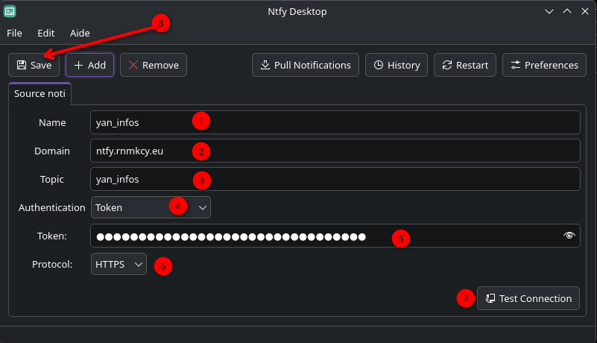Click into the Domain input field
This screenshot has width=597, height=343.
coord(335,151)
